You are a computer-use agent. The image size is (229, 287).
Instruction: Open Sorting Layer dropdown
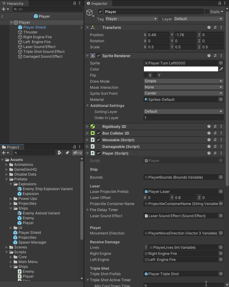pos(184,111)
